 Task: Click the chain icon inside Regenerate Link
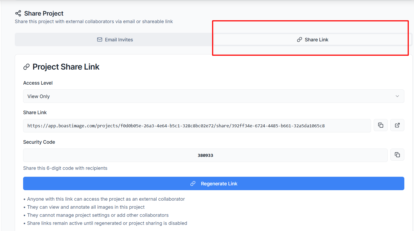[193, 184]
